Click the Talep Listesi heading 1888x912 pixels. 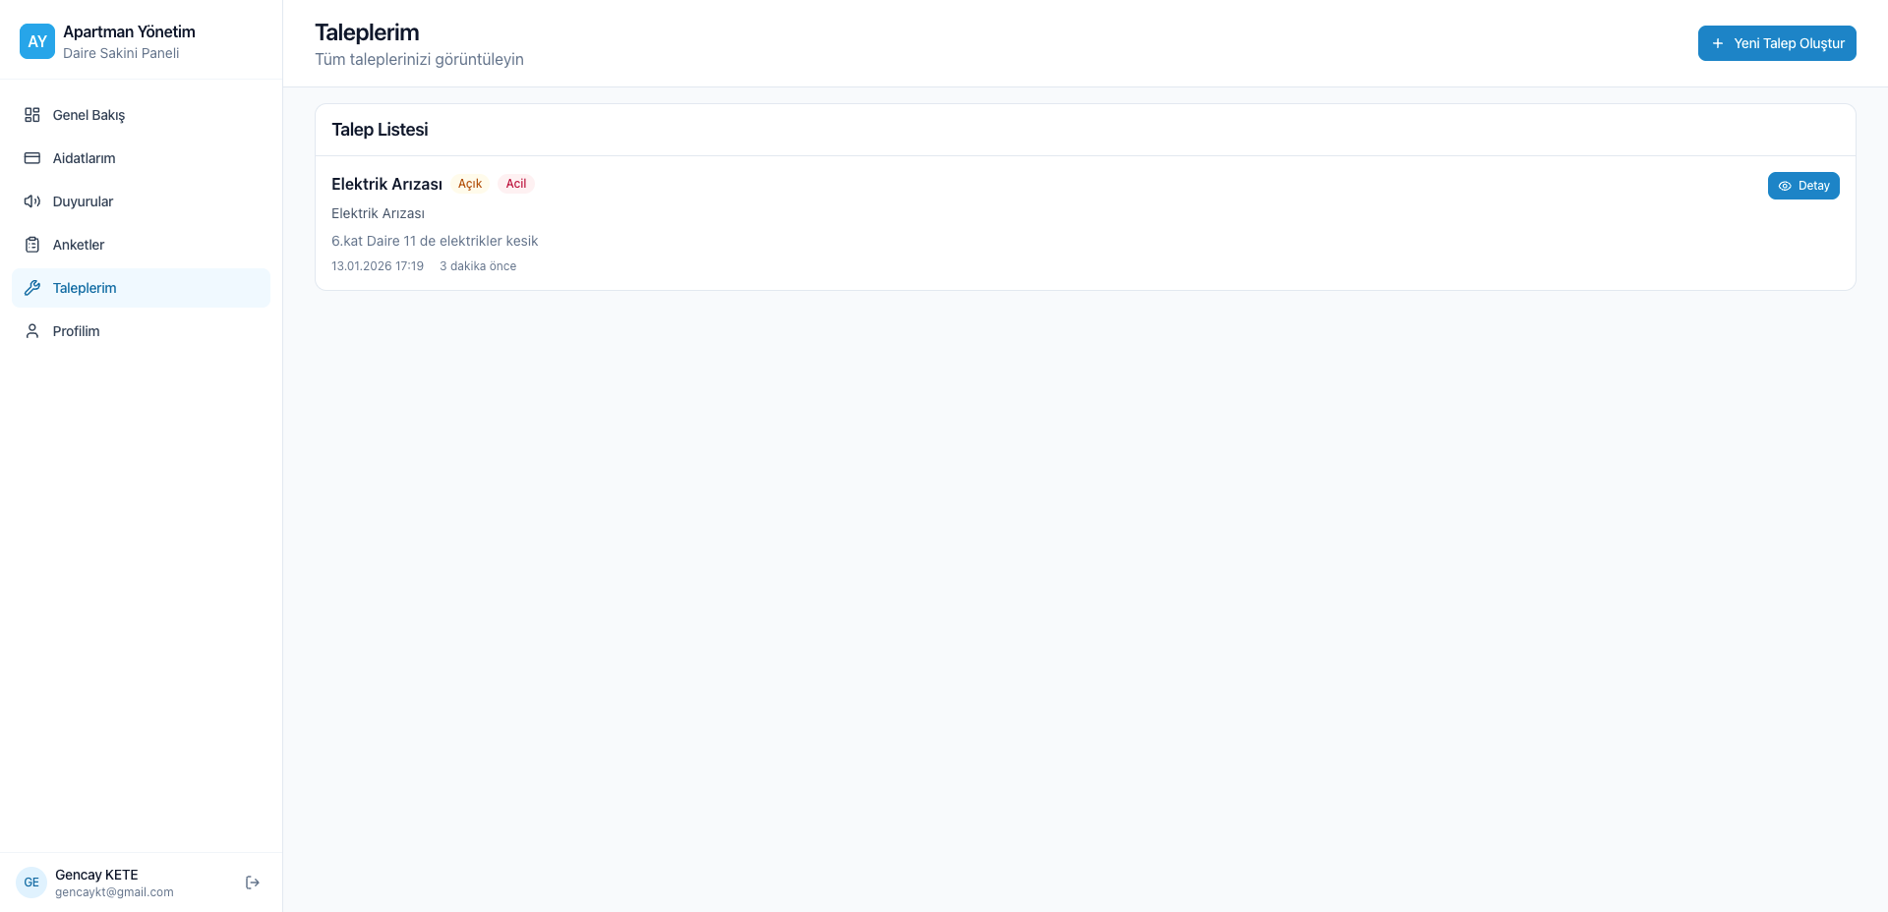tap(380, 130)
